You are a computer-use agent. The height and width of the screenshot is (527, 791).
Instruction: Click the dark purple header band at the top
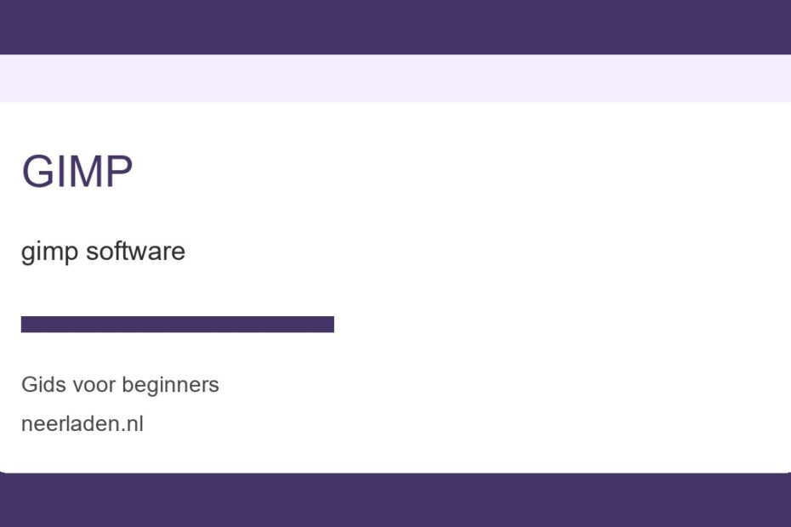[x=395, y=26]
